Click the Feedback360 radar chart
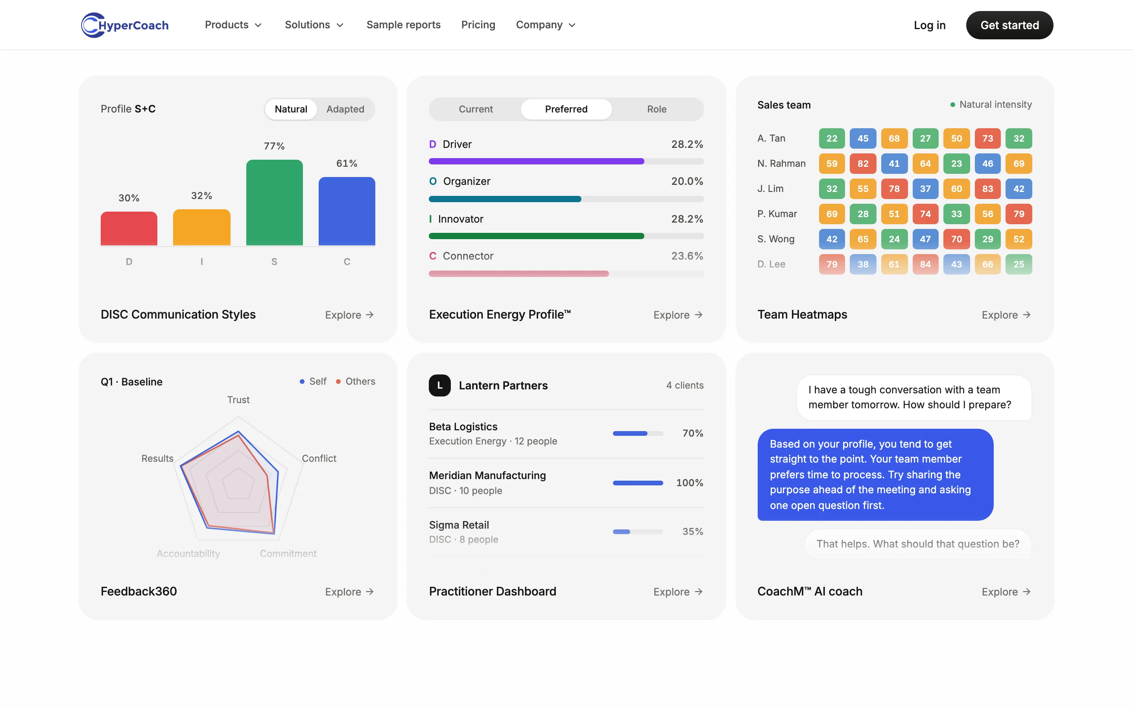This screenshot has width=1133, height=708. 238,478
